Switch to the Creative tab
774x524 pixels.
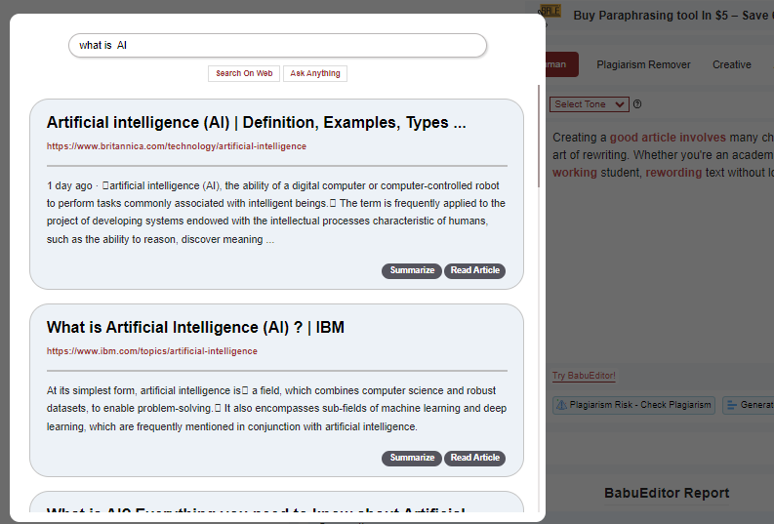(732, 64)
